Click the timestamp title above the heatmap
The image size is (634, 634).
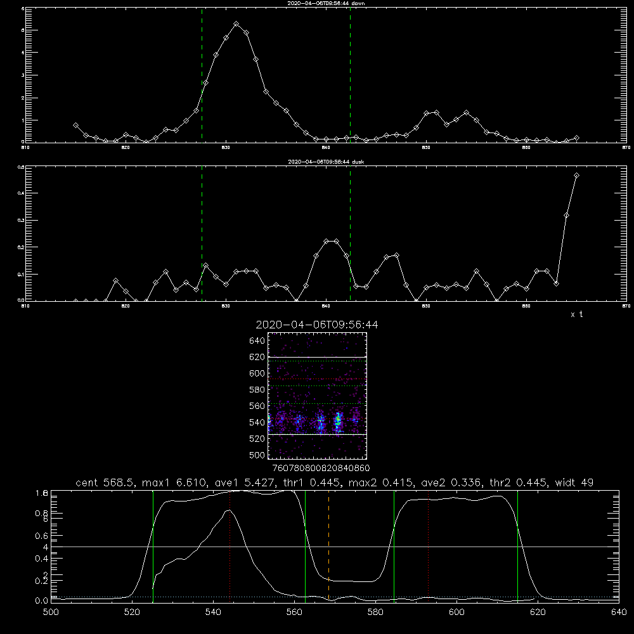[x=317, y=325]
